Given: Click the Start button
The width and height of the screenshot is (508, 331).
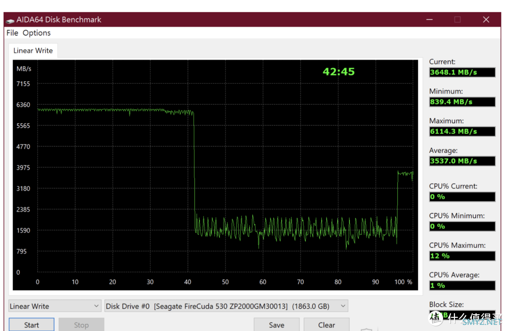Looking at the screenshot, I should (x=32, y=324).
